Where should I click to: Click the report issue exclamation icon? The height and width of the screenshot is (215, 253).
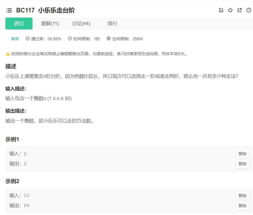(x=248, y=10)
